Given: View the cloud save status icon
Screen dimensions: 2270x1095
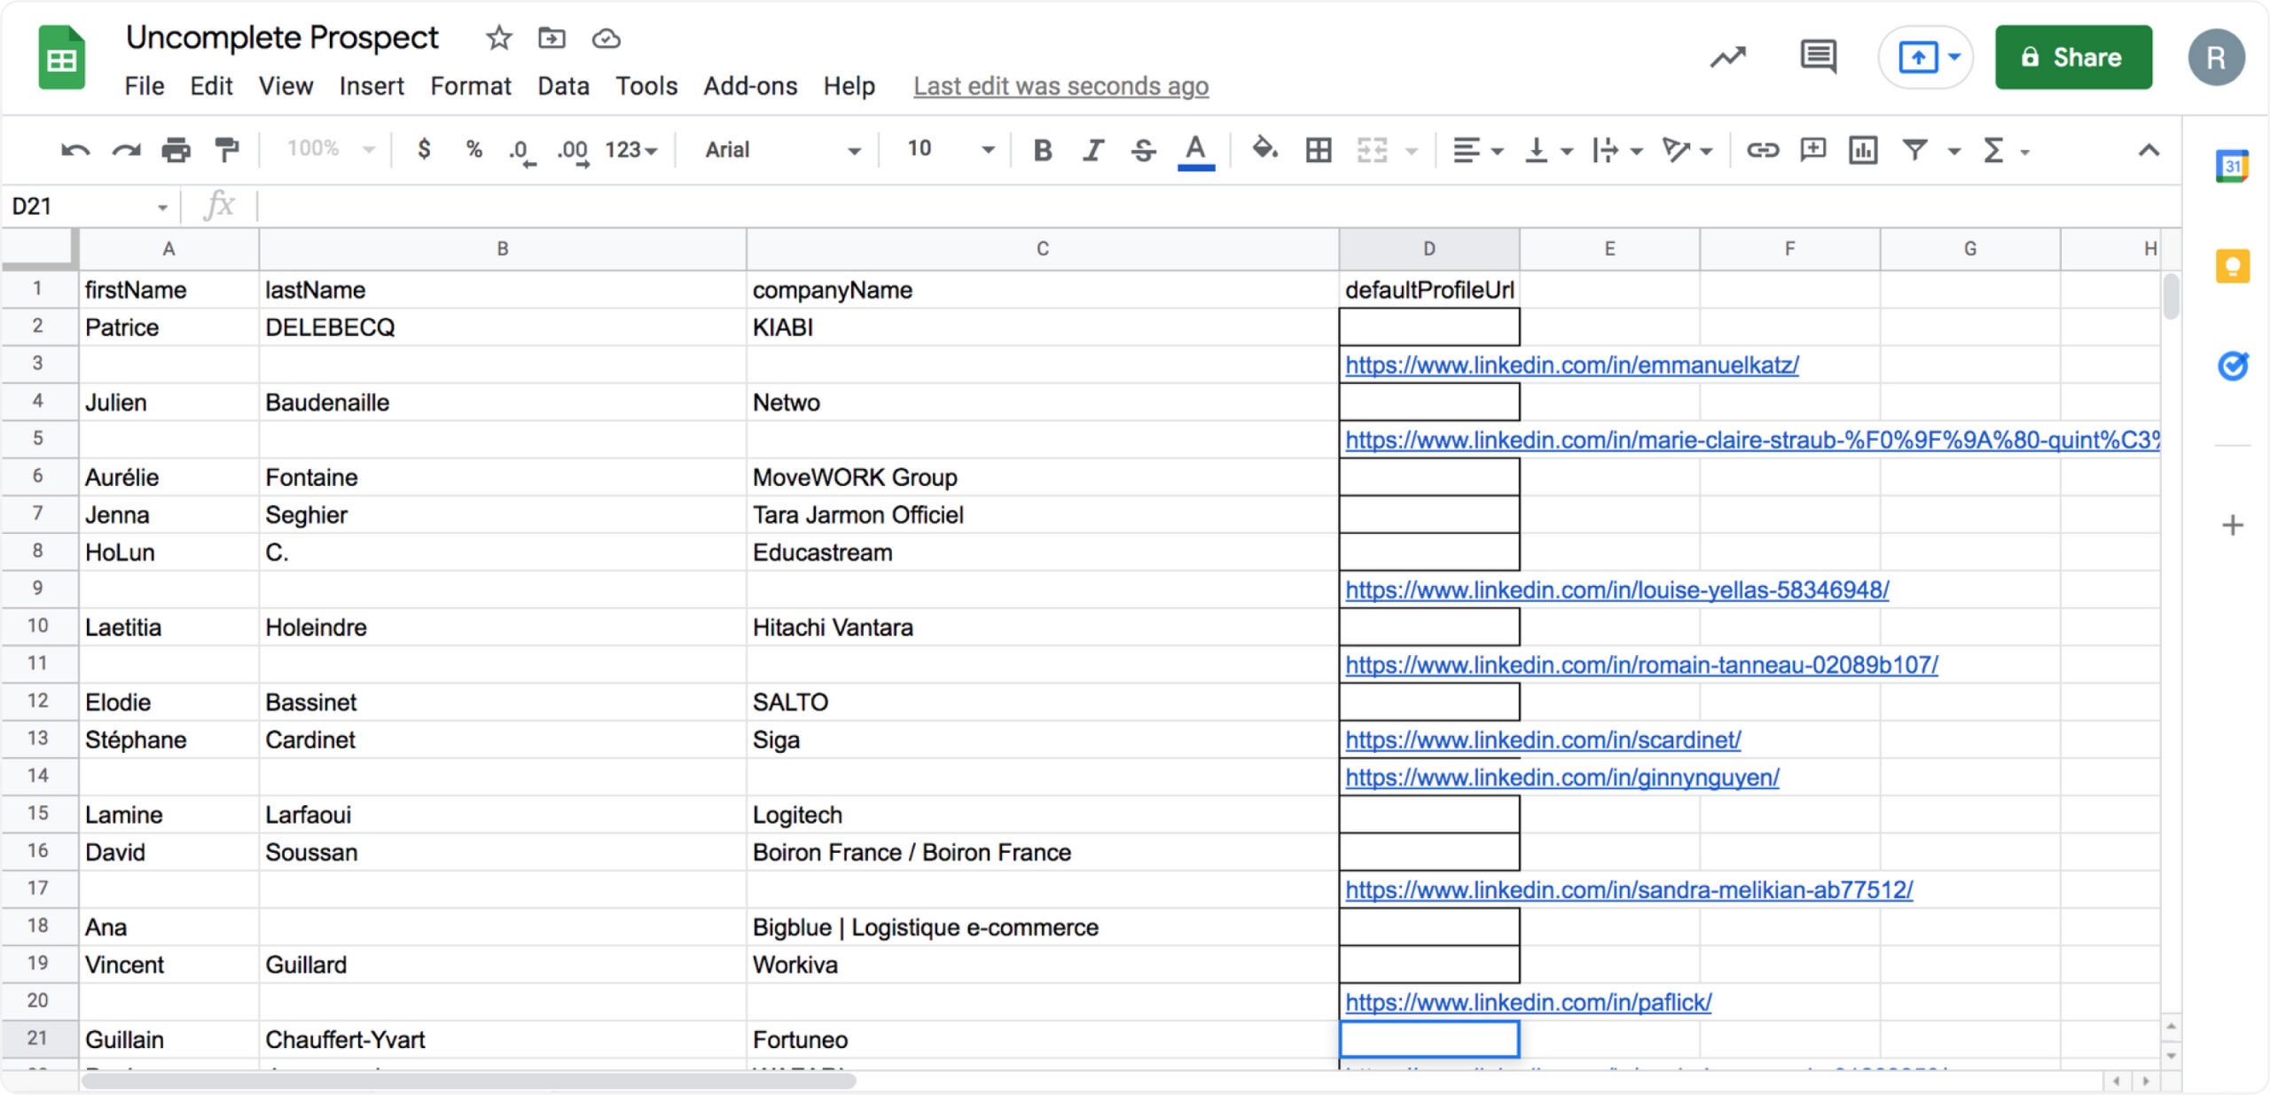Looking at the screenshot, I should point(607,38).
